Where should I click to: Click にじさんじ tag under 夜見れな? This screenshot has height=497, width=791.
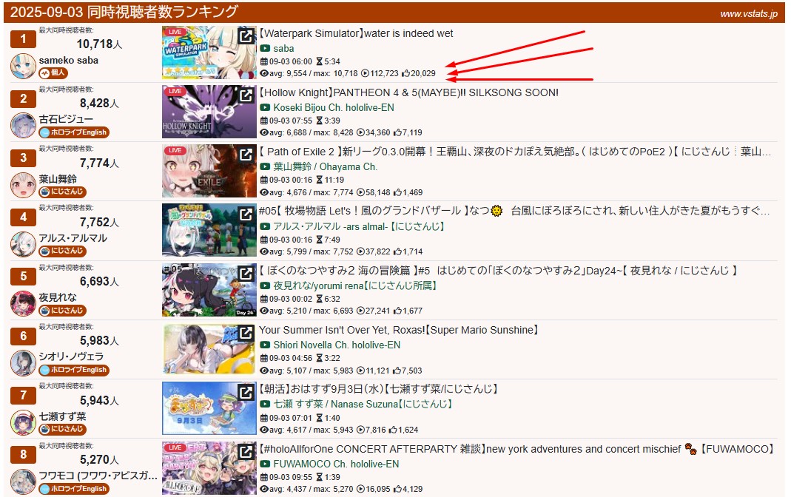point(63,311)
